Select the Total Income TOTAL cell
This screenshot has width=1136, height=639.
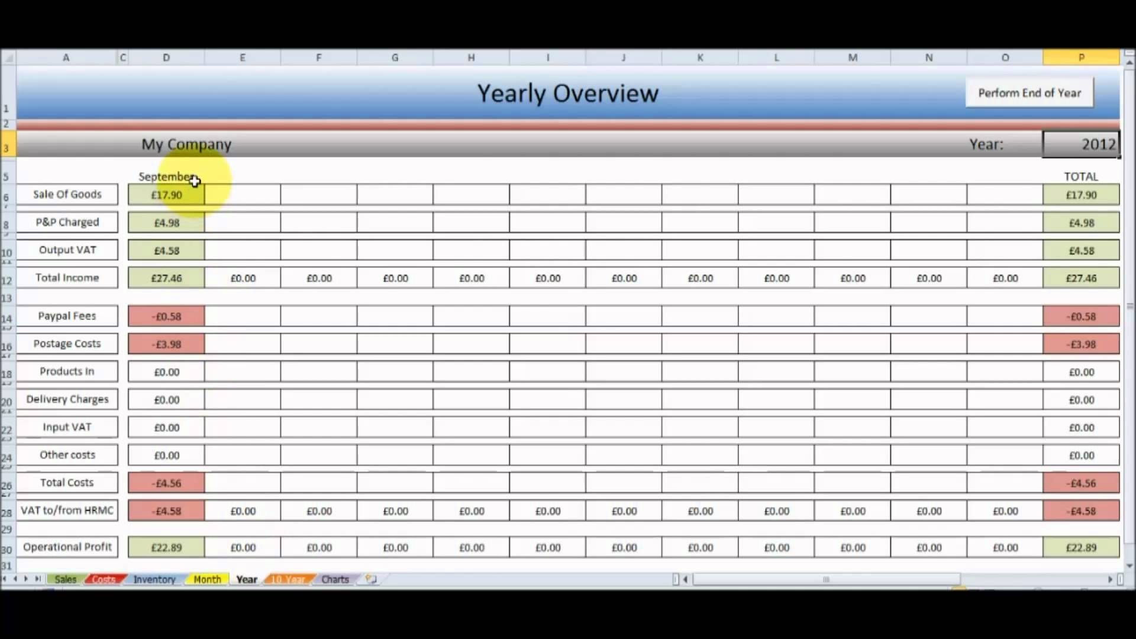click(x=1080, y=277)
